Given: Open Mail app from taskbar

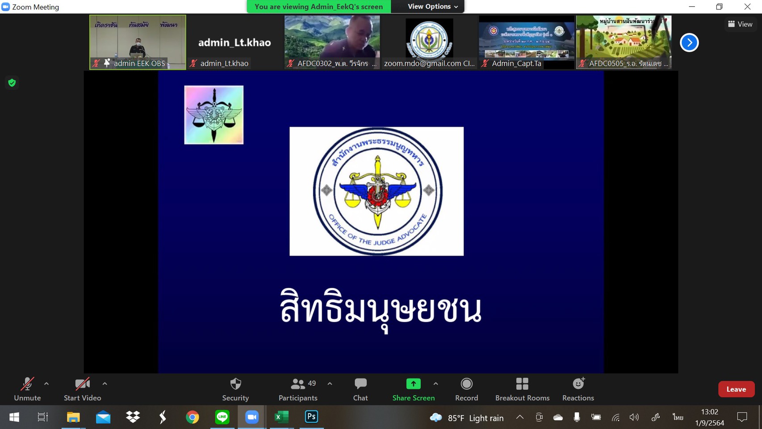Looking at the screenshot, I should click(103, 417).
